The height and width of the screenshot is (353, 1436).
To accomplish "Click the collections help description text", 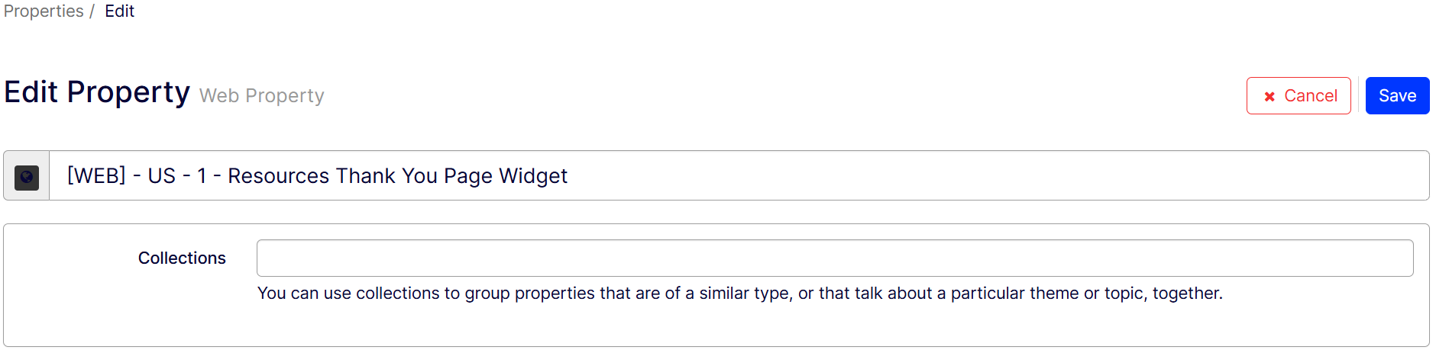I will tap(739, 294).
